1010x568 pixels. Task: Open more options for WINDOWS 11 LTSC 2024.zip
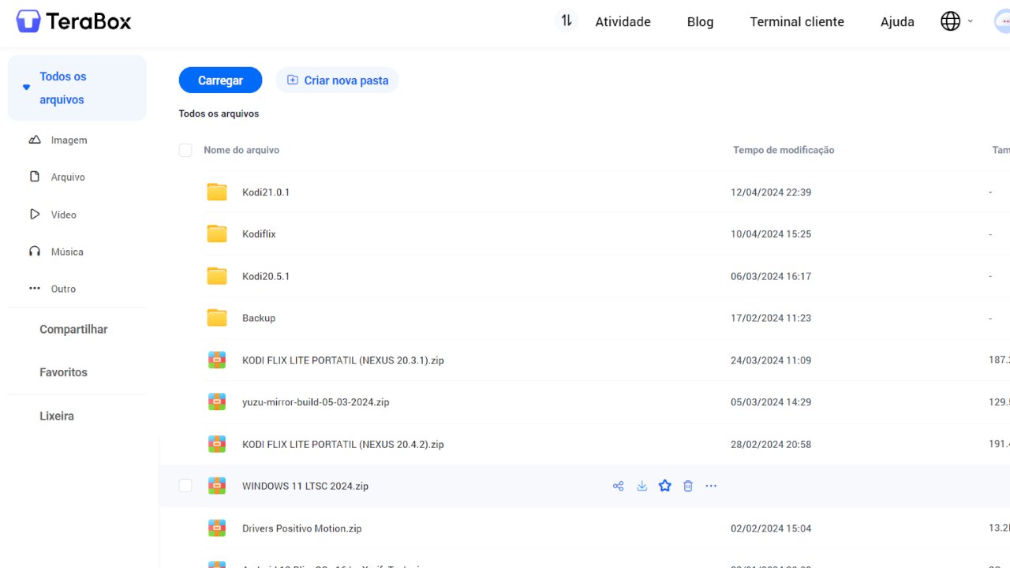[711, 486]
